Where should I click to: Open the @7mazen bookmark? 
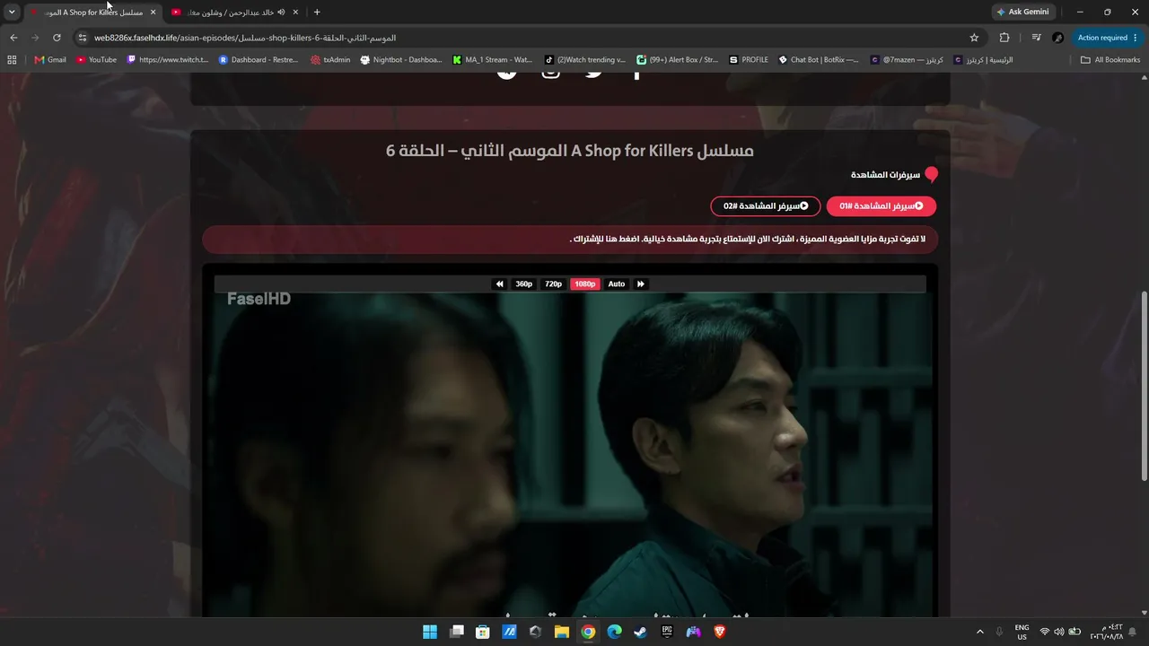click(906, 60)
